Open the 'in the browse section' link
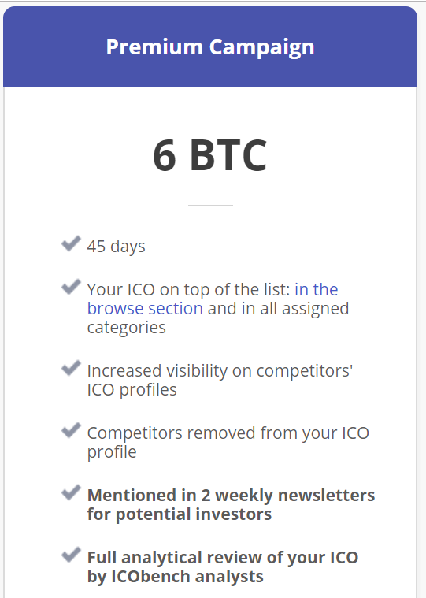 point(213,299)
